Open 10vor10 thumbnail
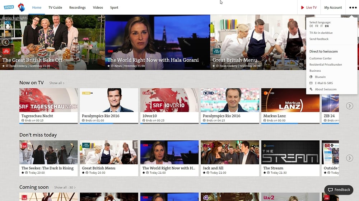The height and width of the screenshot is (201, 359). [x=169, y=100]
